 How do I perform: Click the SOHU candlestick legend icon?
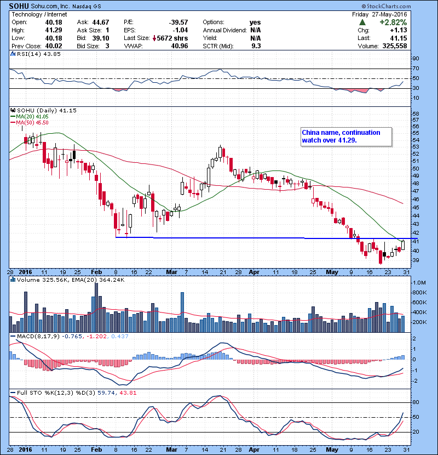pos(13,110)
